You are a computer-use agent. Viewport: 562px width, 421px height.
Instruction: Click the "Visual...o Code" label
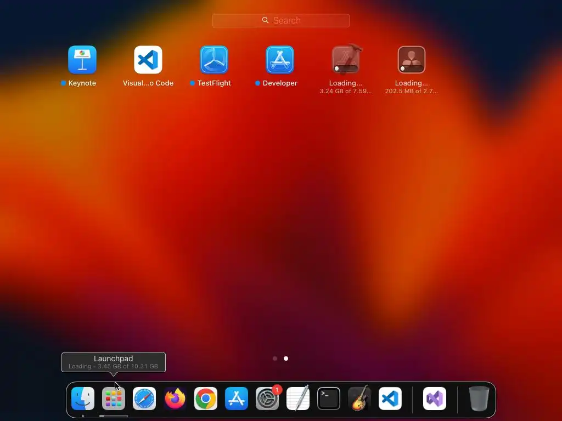pos(148,83)
